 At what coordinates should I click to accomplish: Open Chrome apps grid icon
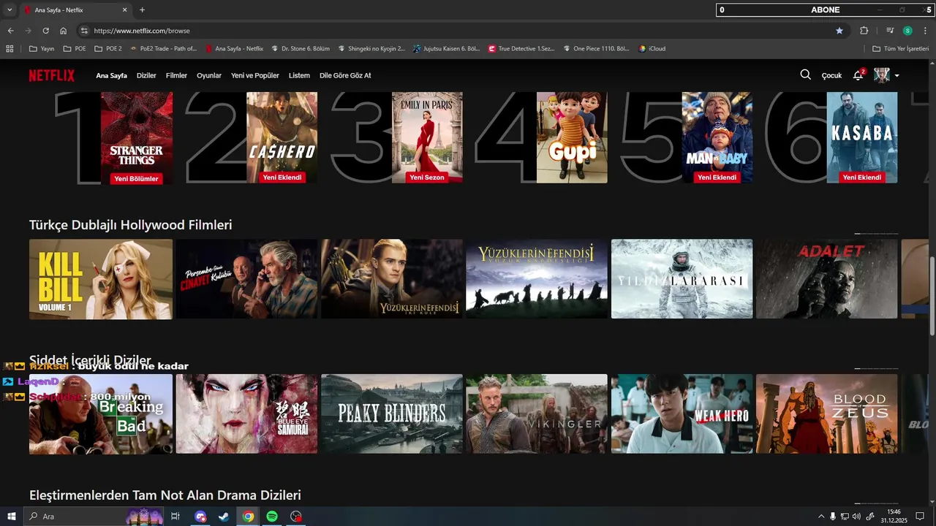pos(10,49)
